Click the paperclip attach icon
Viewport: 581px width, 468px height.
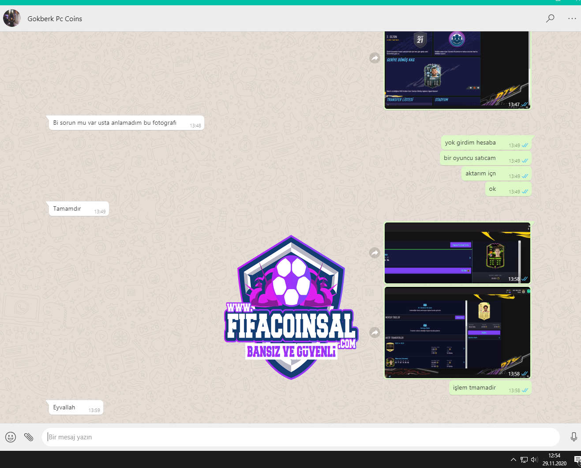point(29,437)
